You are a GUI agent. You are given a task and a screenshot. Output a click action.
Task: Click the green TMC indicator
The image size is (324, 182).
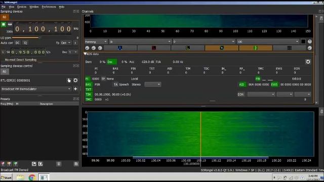(x=89, y=100)
